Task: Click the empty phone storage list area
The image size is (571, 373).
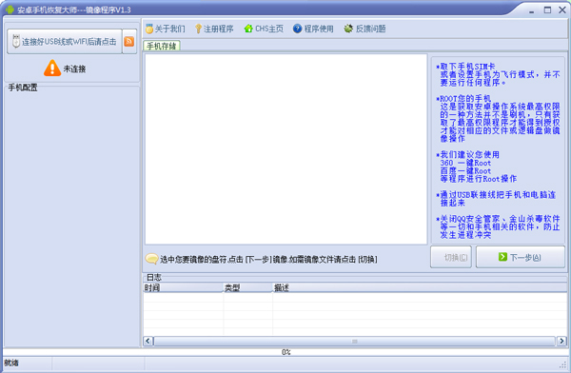Action: pos(285,149)
